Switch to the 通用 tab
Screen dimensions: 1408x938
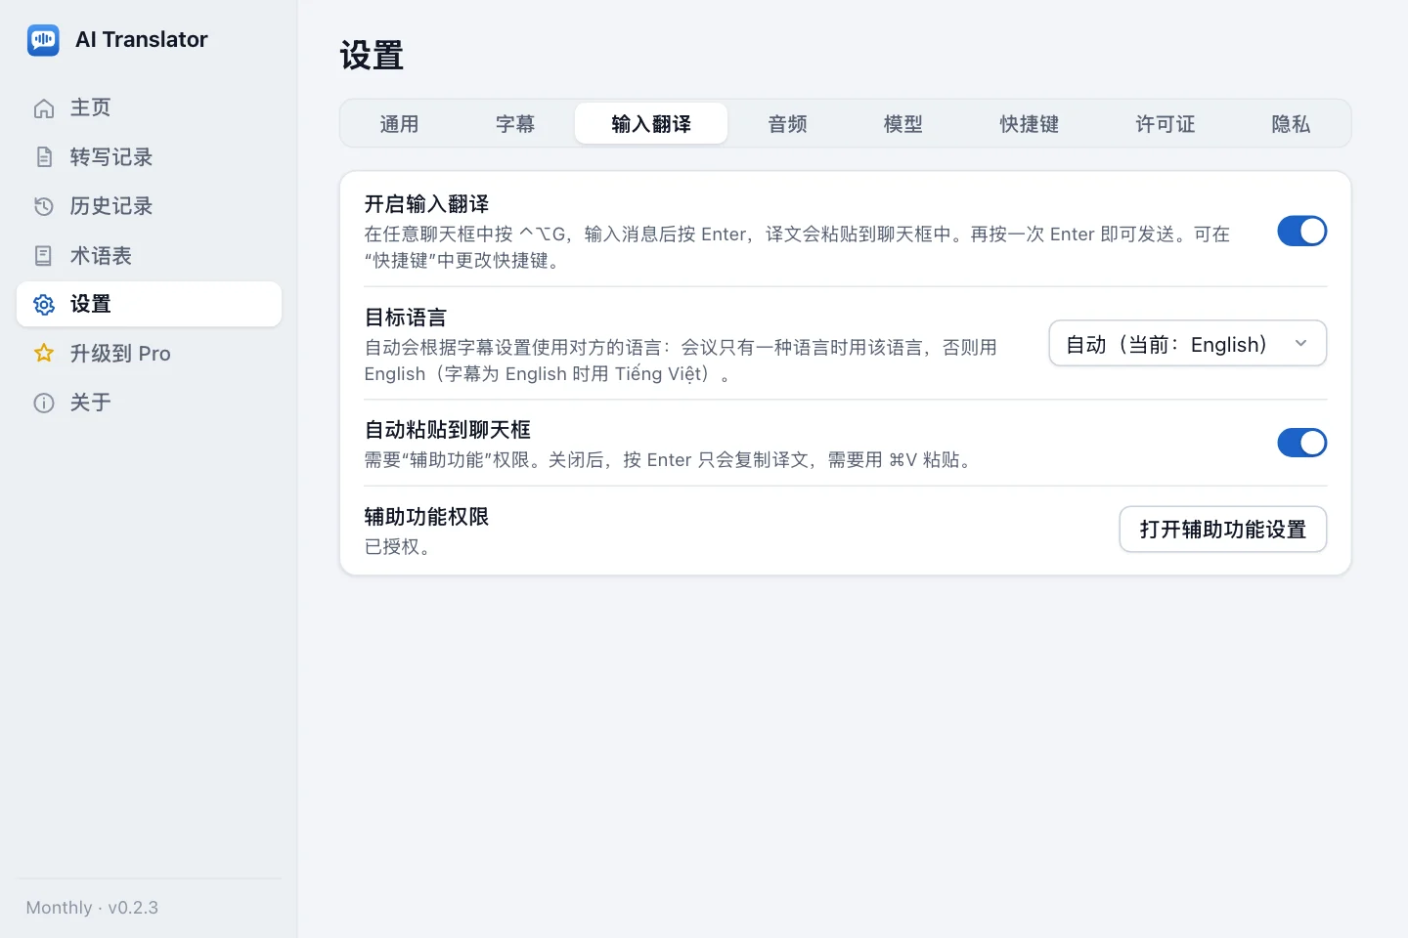pyautogui.click(x=399, y=124)
